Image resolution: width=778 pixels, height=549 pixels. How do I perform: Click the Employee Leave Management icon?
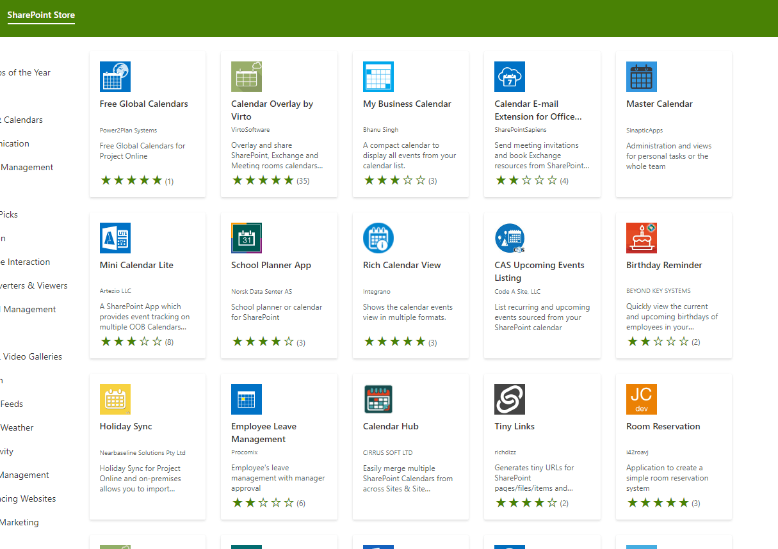tap(247, 399)
